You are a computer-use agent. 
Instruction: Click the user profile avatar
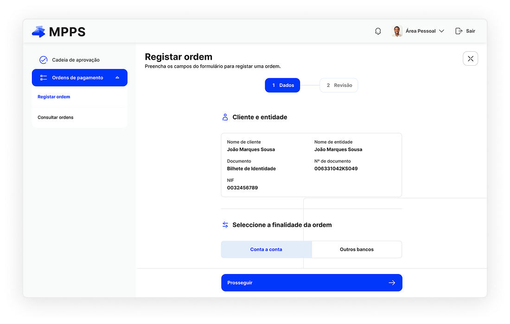click(x=397, y=31)
